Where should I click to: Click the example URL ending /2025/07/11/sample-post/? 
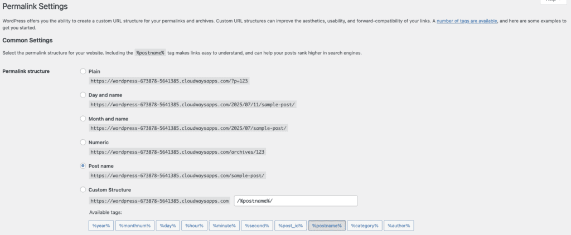click(x=193, y=105)
